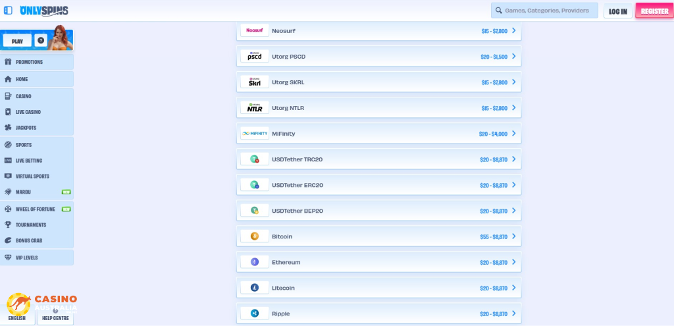Go to Live Casino section
The height and width of the screenshot is (326, 674).
pyautogui.click(x=28, y=112)
